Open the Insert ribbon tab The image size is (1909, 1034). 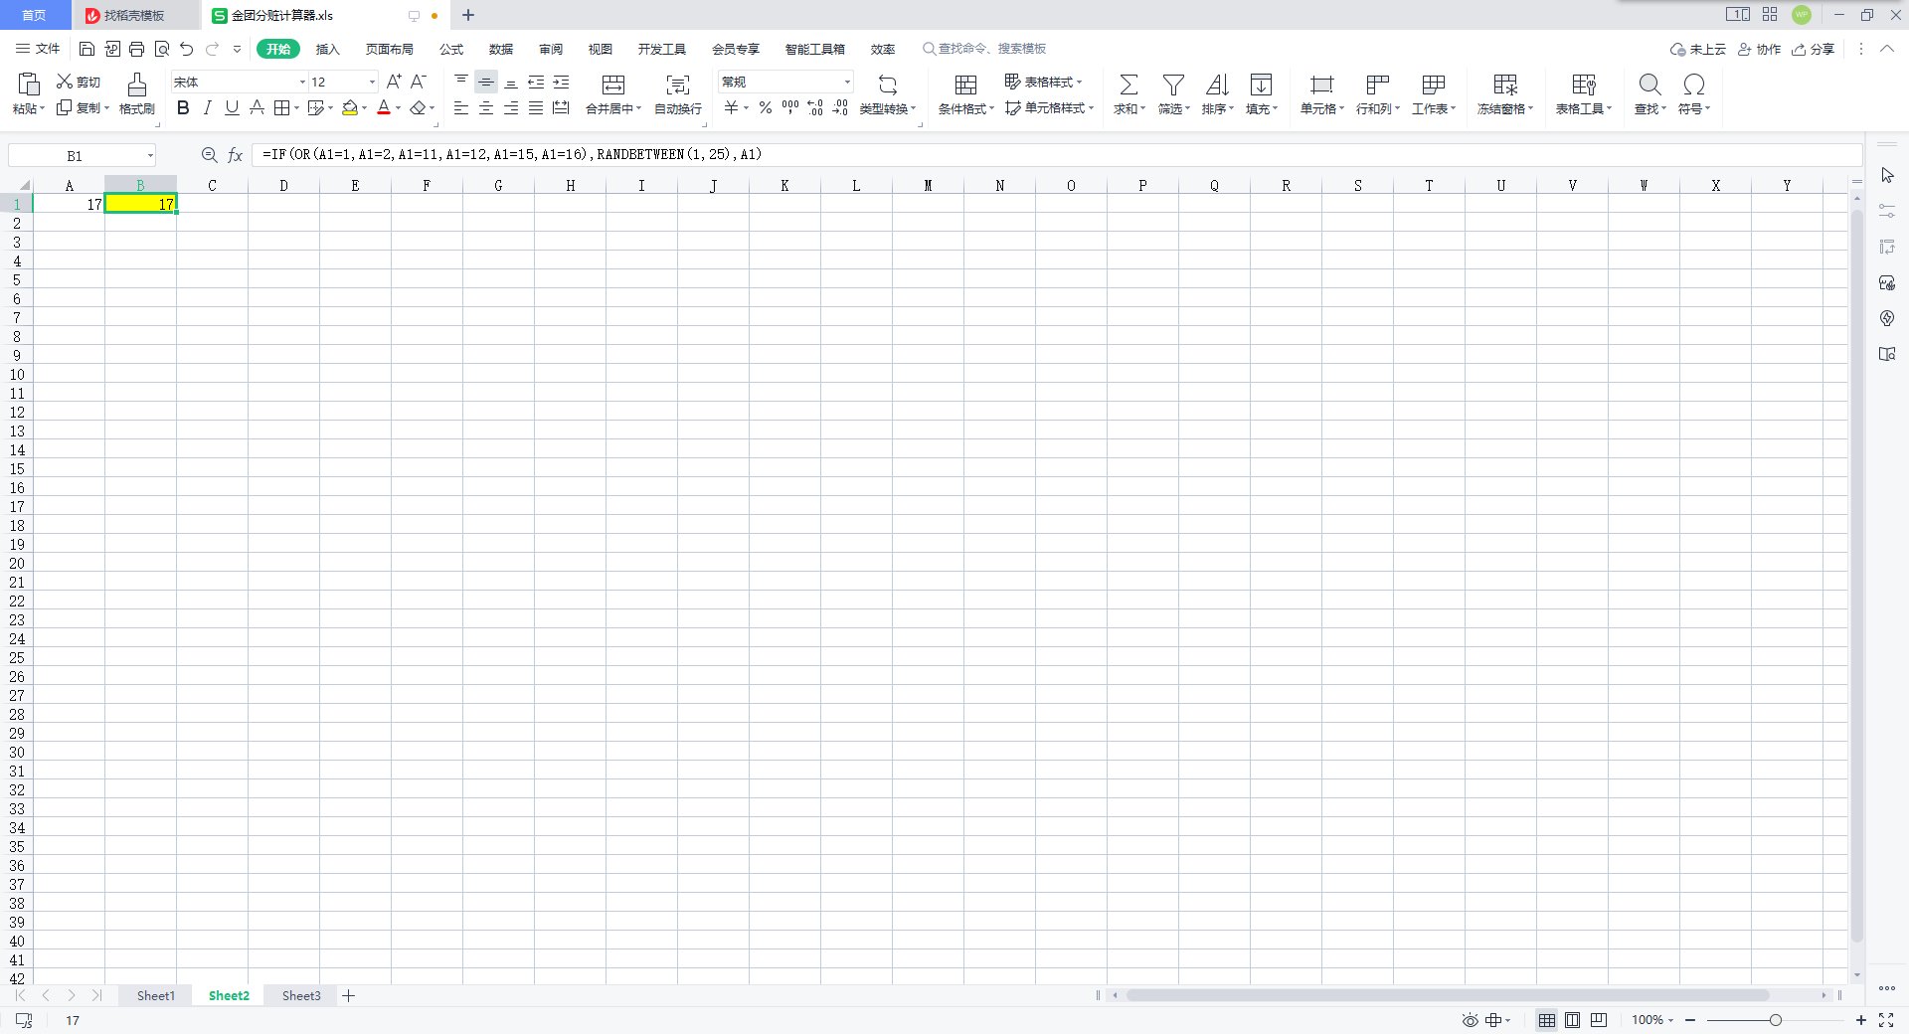click(x=327, y=49)
